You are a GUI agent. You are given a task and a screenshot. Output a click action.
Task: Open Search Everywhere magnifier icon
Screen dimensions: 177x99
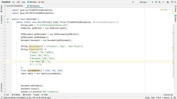click(x=175, y=2)
